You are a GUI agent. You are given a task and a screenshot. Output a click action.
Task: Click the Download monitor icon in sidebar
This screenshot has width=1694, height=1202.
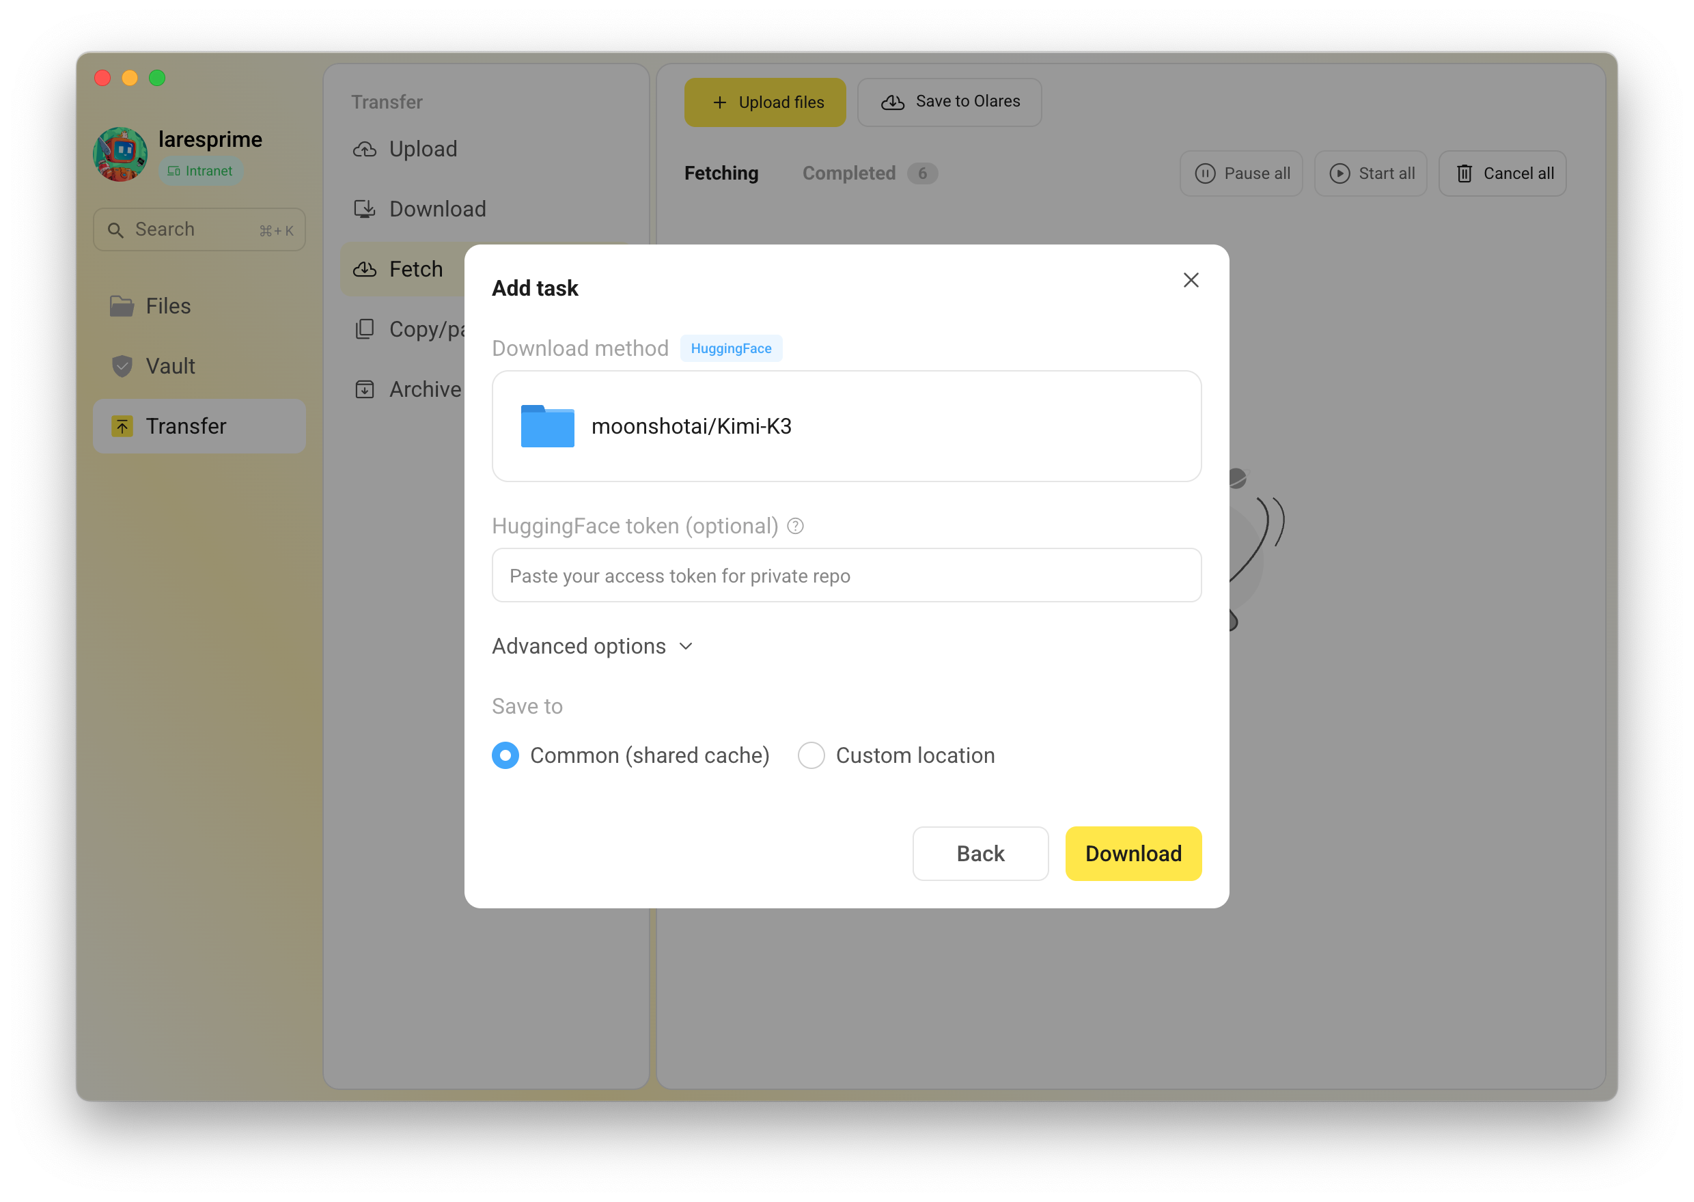coord(364,210)
